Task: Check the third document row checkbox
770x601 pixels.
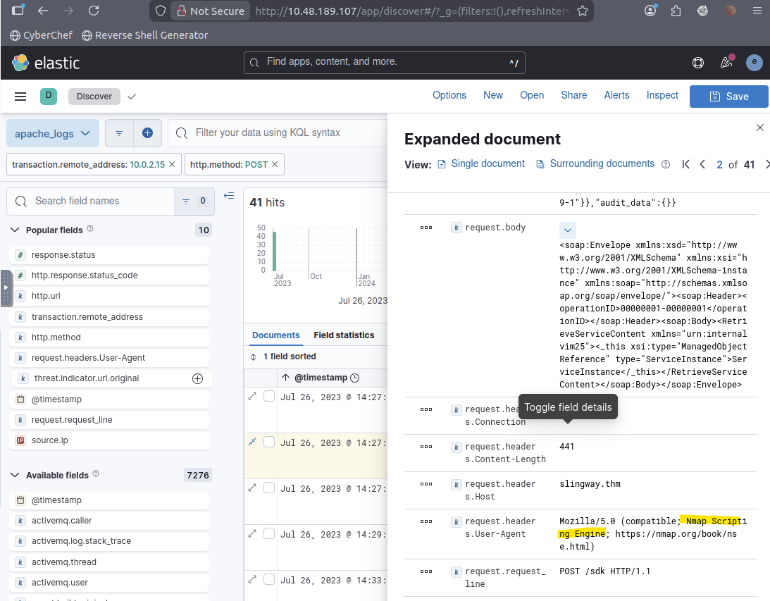Action: [x=268, y=488]
